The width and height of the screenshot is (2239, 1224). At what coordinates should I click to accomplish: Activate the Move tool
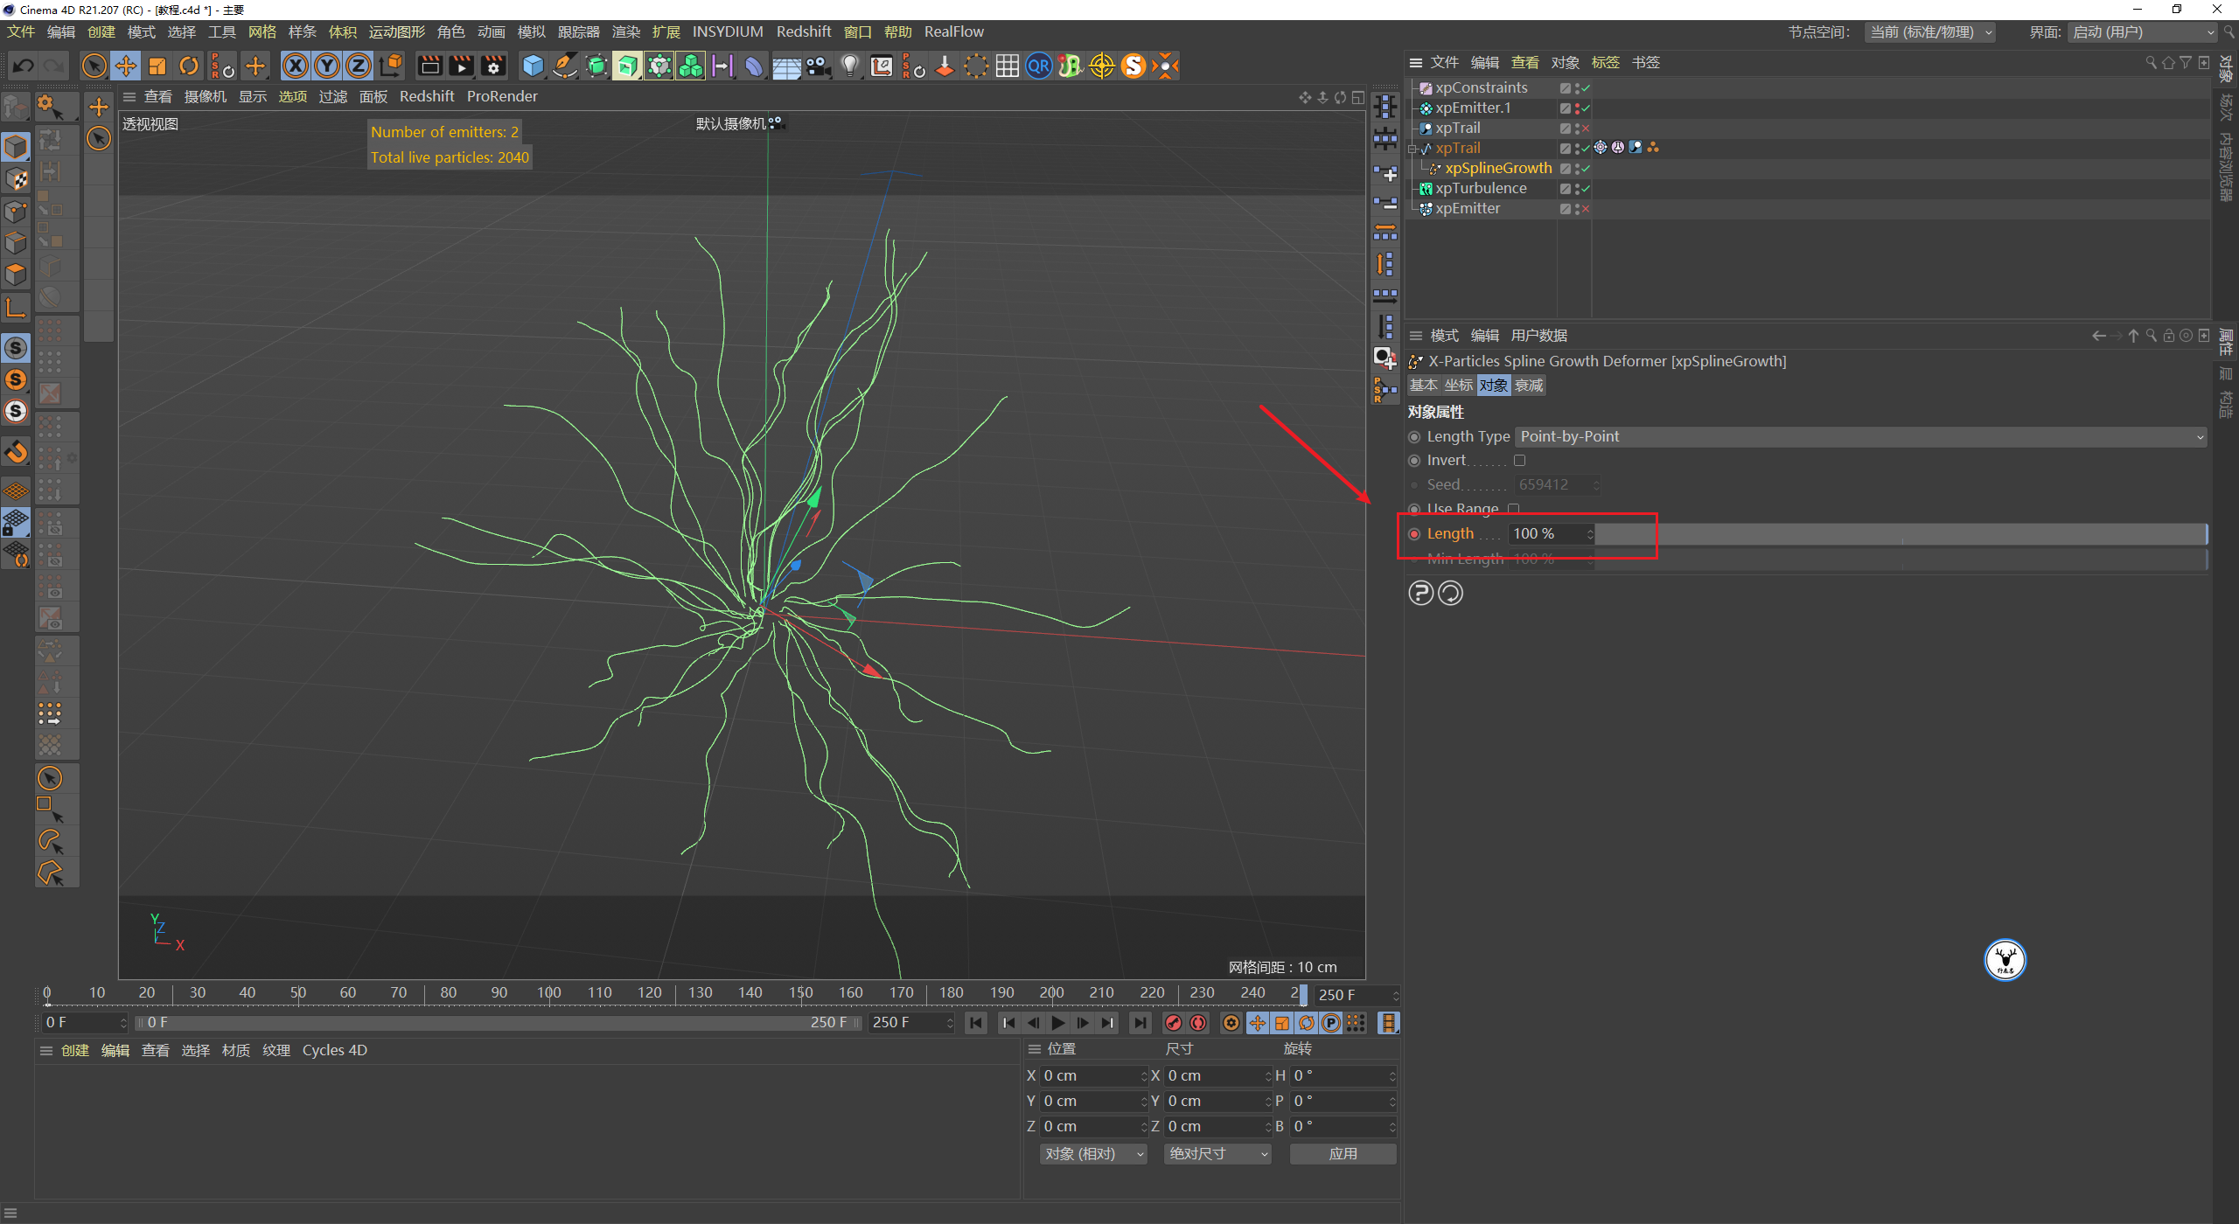click(126, 66)
